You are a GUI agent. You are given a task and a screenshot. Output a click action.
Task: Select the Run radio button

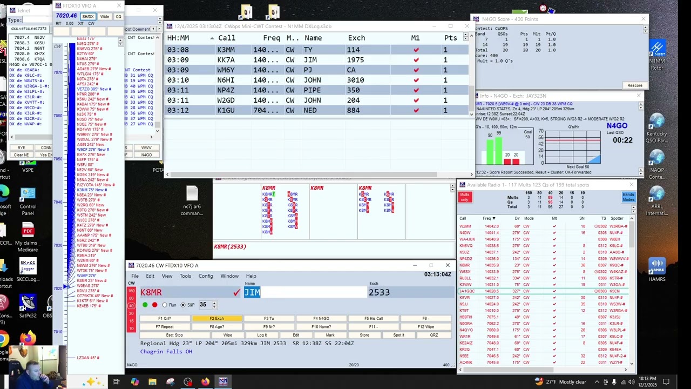[x=165, y=305]
